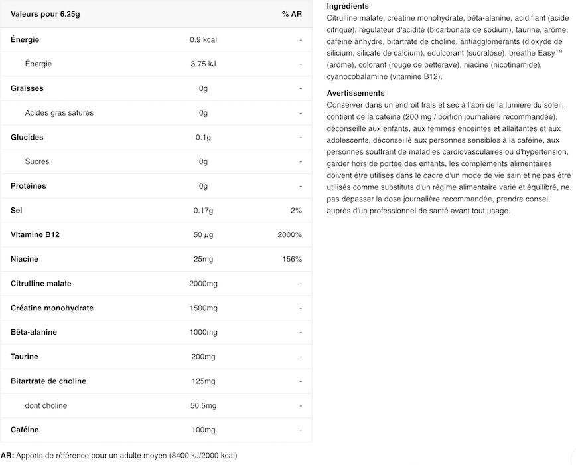
Task: Click the "2000%" reference intake value
Action: (290, 235)
